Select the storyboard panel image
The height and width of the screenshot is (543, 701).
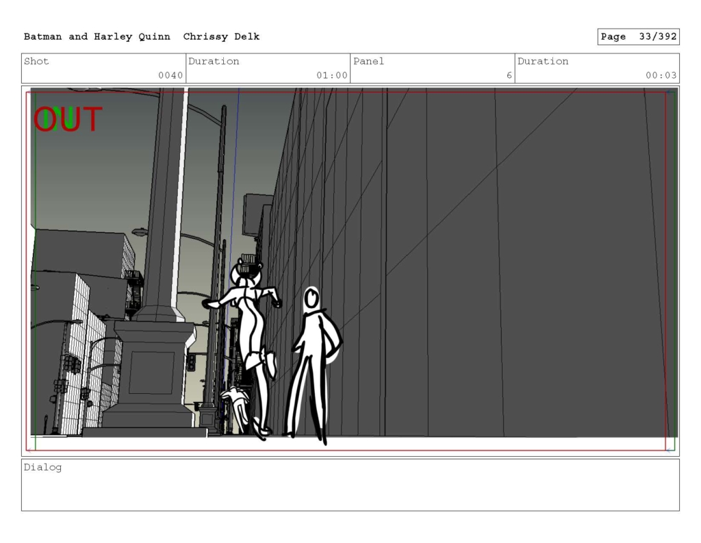(350, 271)
